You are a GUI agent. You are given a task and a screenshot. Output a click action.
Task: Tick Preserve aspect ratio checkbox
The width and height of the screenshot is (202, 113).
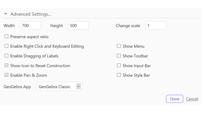[x=6, y=36]
